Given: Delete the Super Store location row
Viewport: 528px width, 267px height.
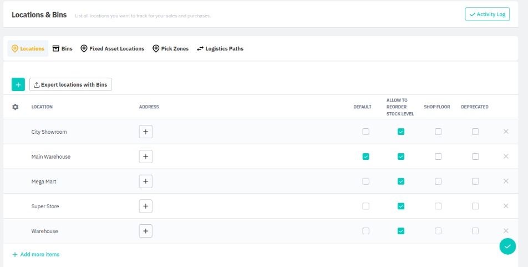Looking at the screenshot, I should point(505,206).
